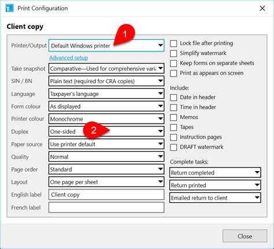Include Time in header
Viewport: 274px width, 249px height.
click(x=173, y=107)
